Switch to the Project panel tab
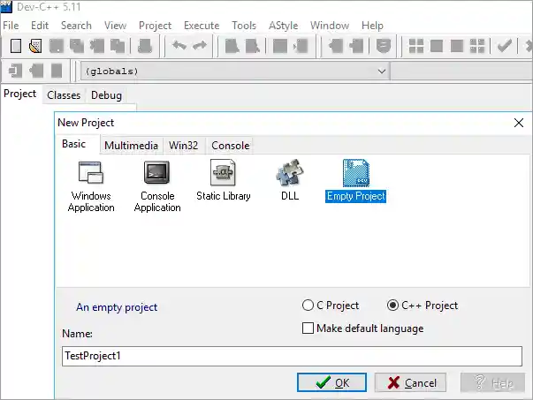The height and width of the screenshot is (400, 533). pos(20,94)
